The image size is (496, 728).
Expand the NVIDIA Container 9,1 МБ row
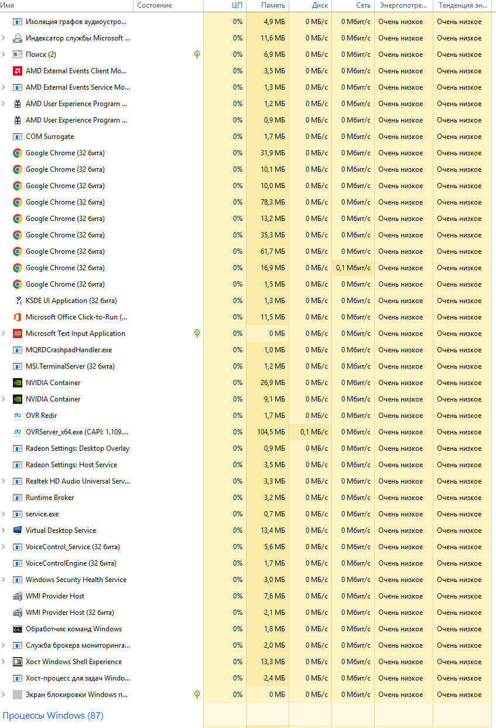(x=4, y=399)
